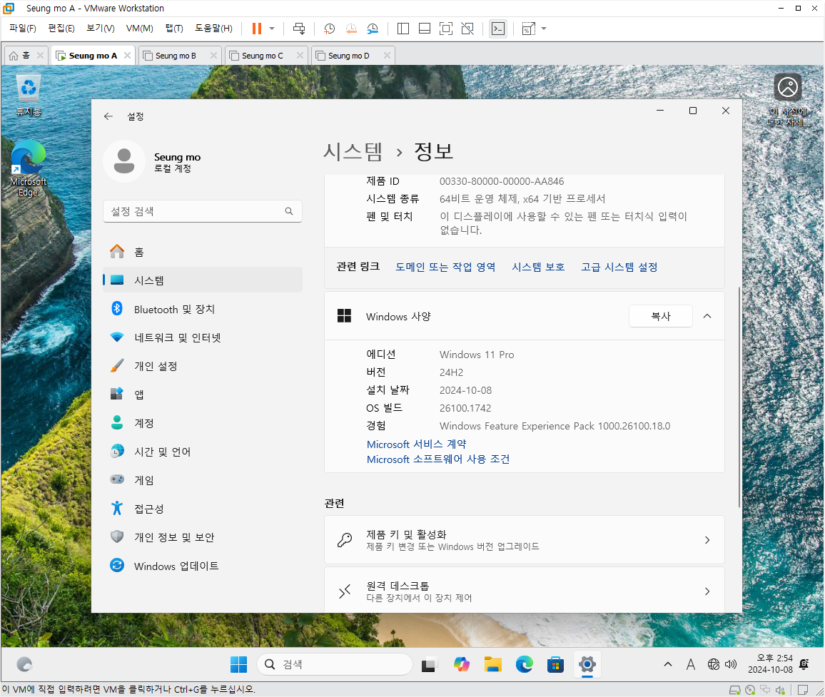Open the console view icon
The height and width of the screenshot is (697, 825).
(x=497, y=29)
